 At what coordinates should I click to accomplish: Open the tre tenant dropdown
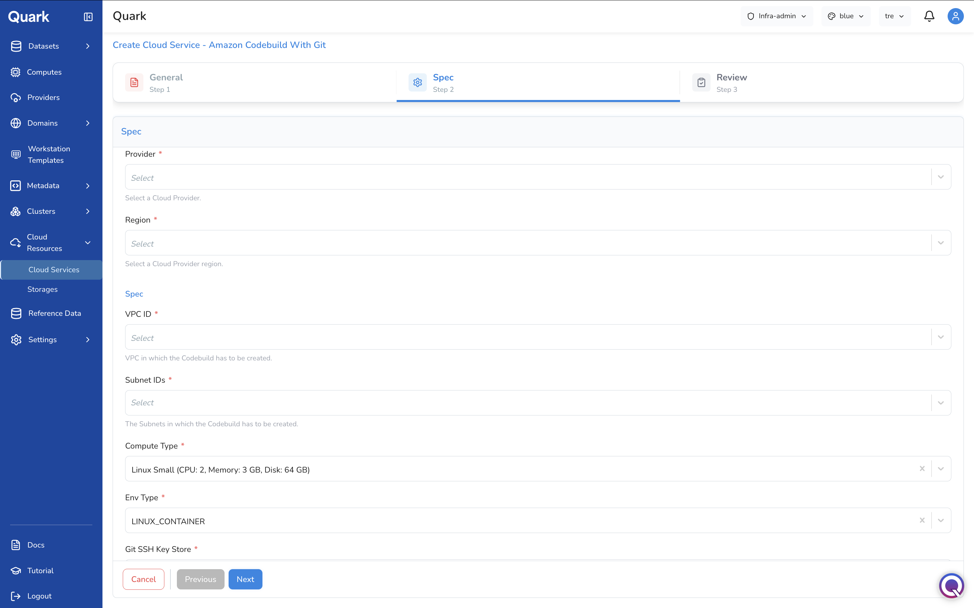click(x=895, y=16)
